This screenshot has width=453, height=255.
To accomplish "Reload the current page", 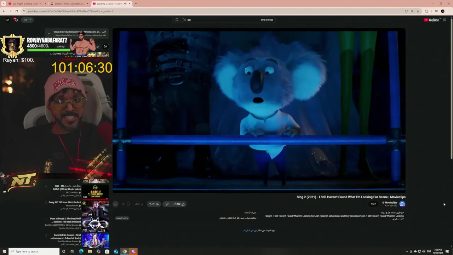I will click(x=17, y=11).
